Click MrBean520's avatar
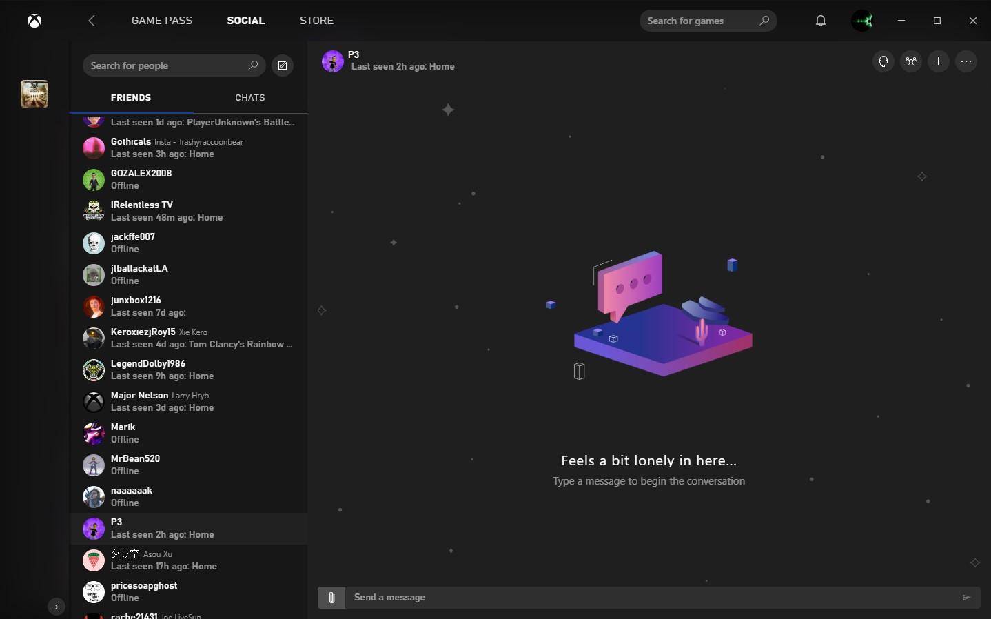The height and width of the screenshot is (619, 991). 94,465
